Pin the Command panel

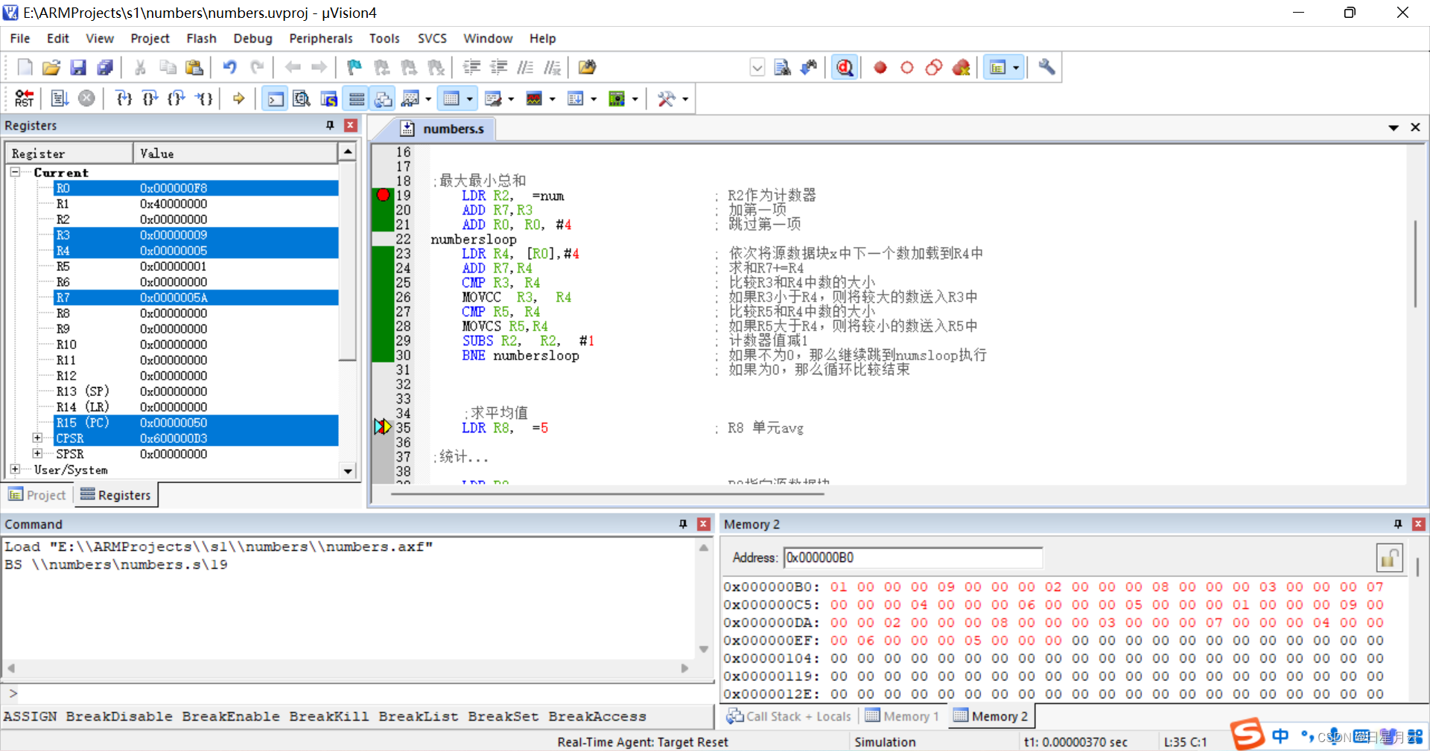(683, 525)
